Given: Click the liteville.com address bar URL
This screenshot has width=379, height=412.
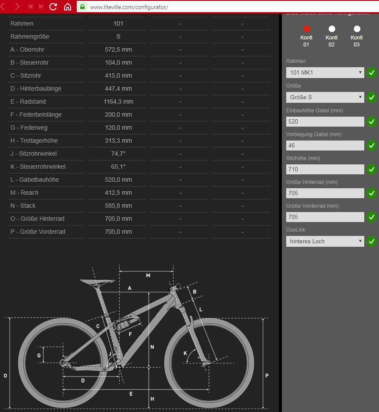Looking at the screenshot, I should [x=129, y=7].
